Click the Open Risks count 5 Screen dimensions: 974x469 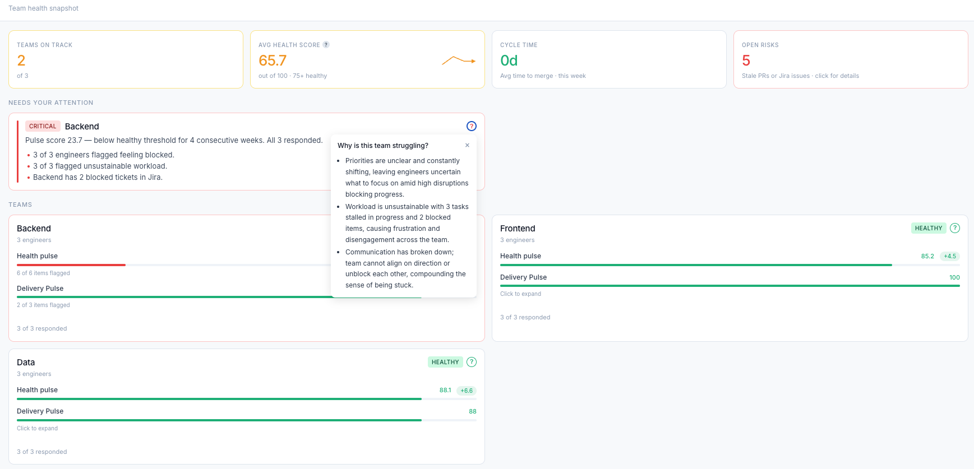click(746, 61)
